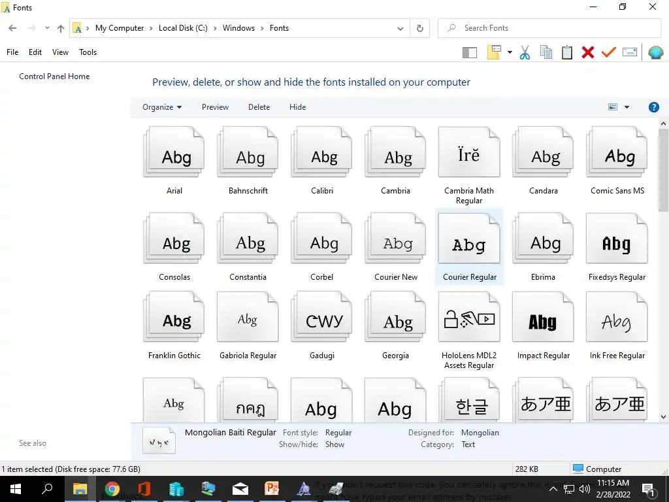The width and height of the screenshot is (669, 502).
Task: Select the Courier New font
Action: click(395, 246)
